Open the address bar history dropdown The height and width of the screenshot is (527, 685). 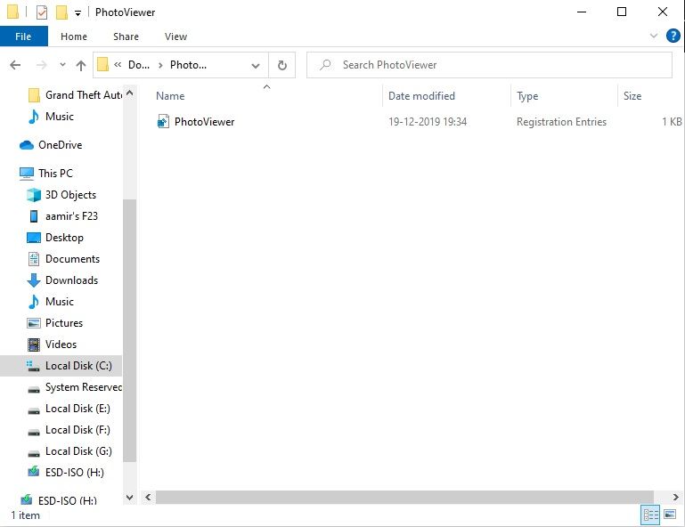pyautogui.click(x=256, y=65)
